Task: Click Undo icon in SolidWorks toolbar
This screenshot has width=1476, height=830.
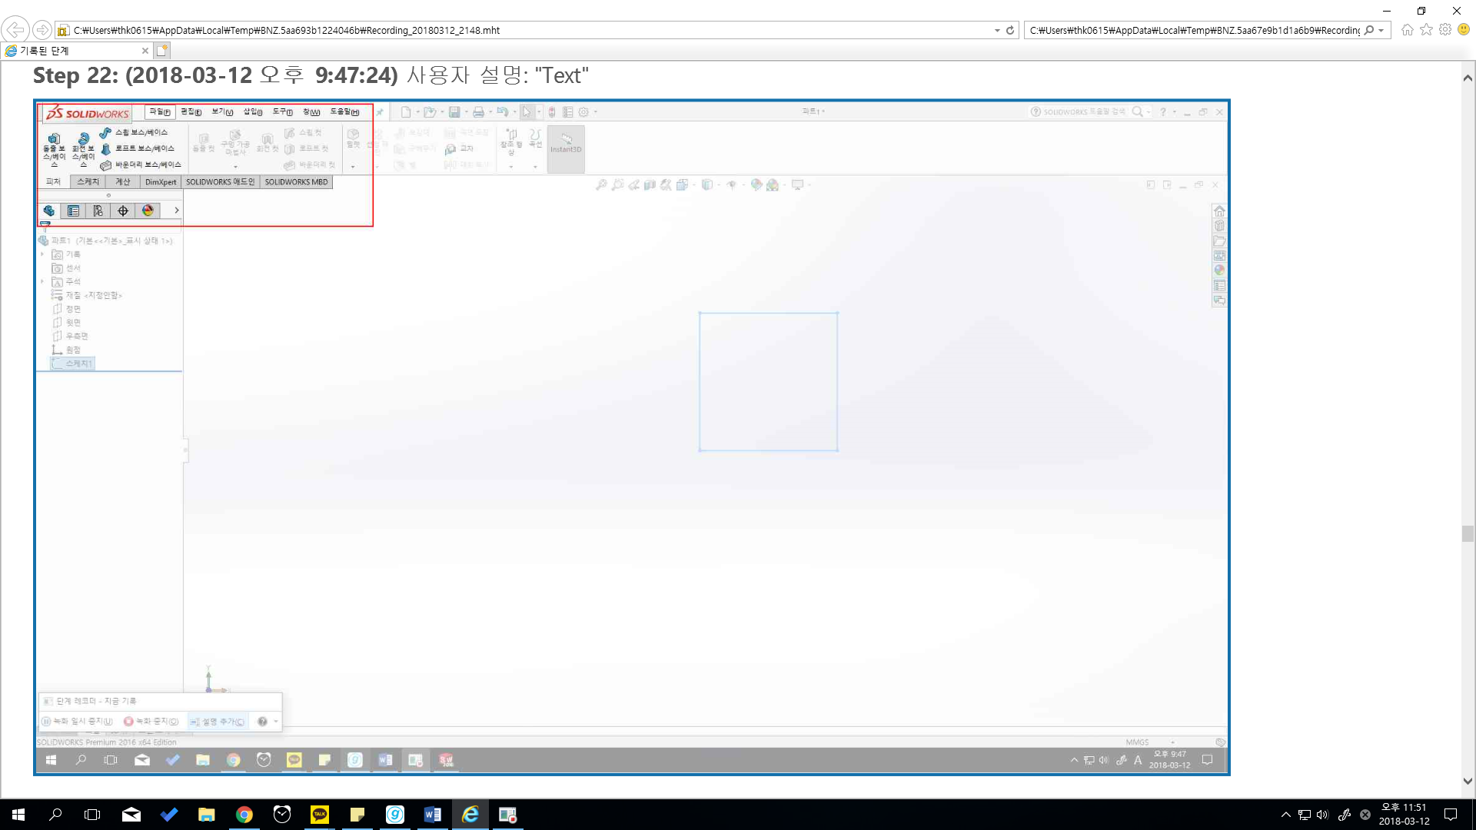Action: tap(502, 112)
